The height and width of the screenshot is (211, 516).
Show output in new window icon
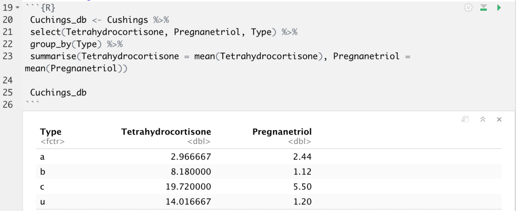(x=465, y=119)
